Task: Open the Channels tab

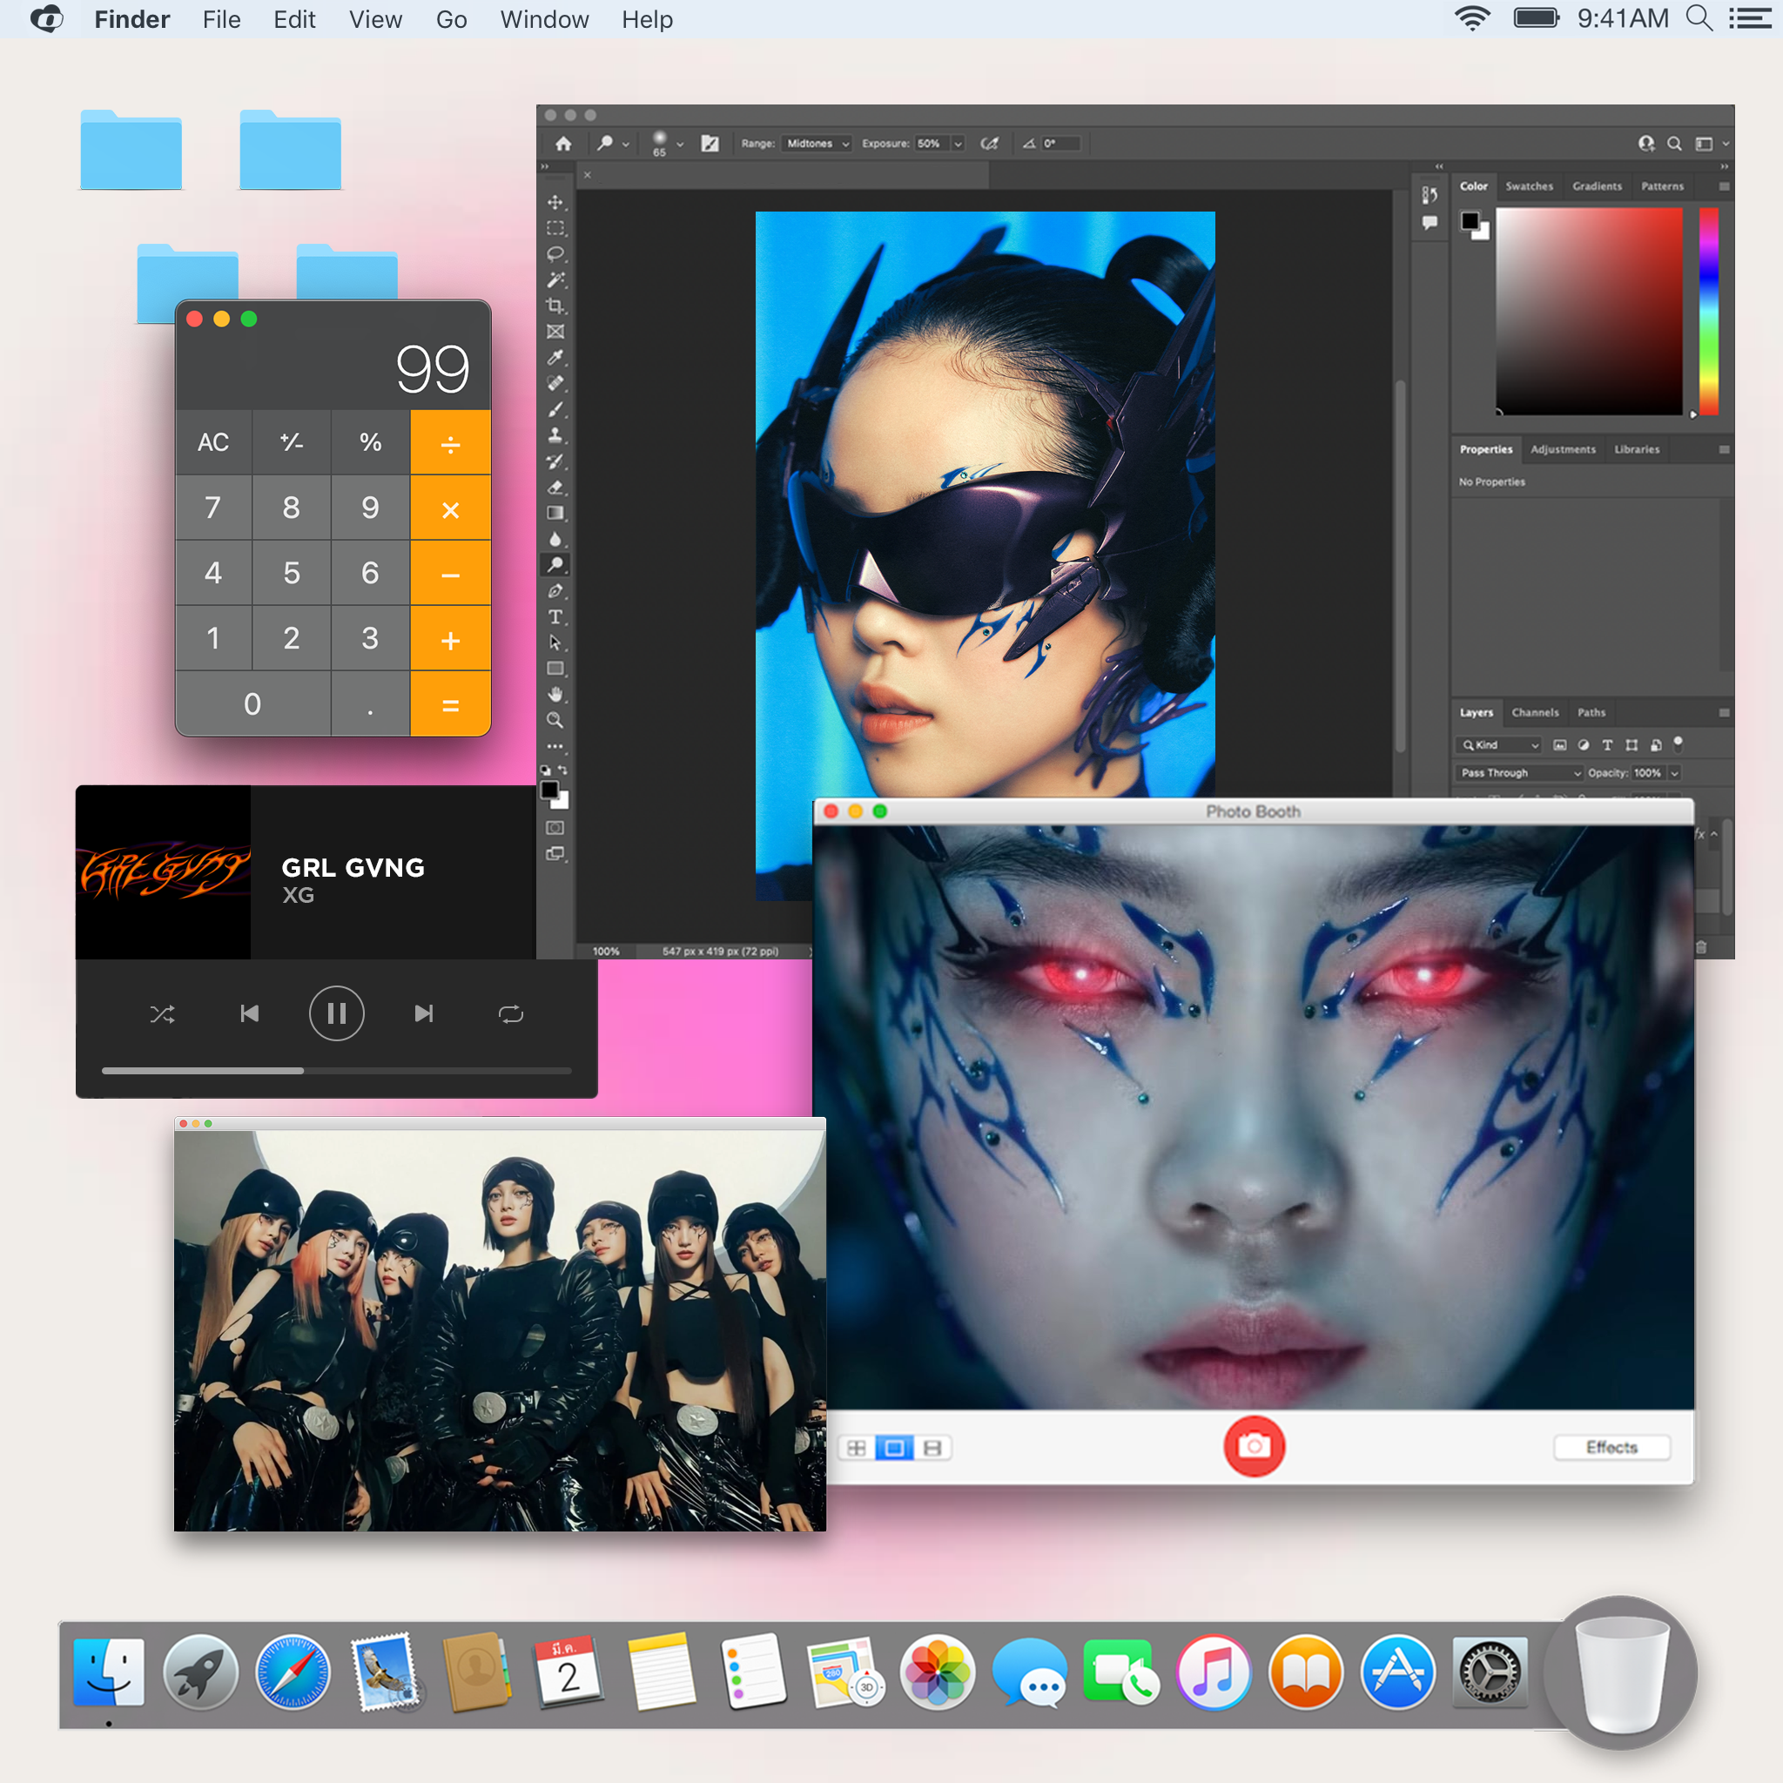Action: [1534, 712]
